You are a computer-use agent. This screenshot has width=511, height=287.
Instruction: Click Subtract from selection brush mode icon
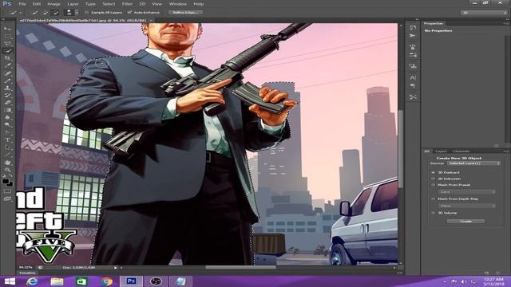[x=56, y=13]
